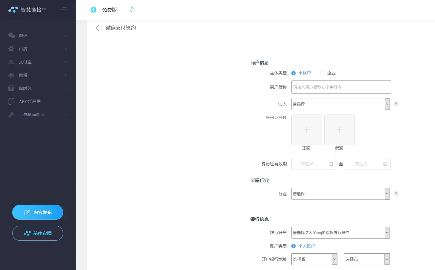This screenshot has height=270, width=435.
Task: Open the 法人 dropdown
Action: (340, 104)
